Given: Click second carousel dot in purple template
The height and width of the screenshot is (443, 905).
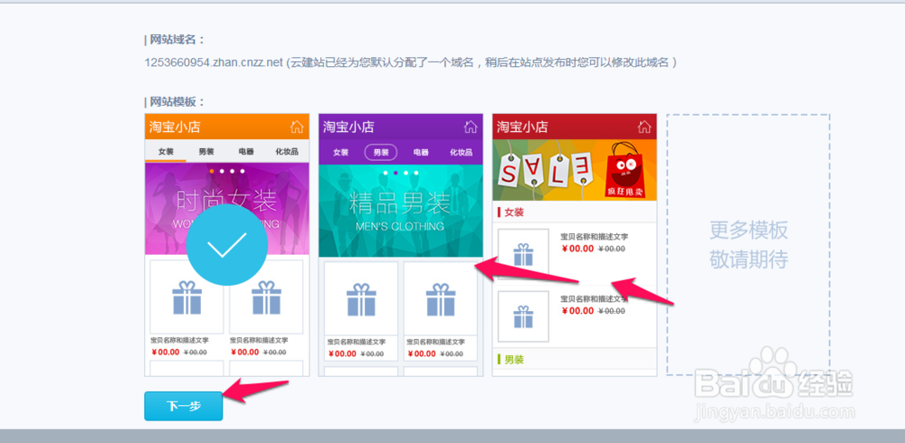Looking at the screenshot, I should pyautogui.click(x=395, y=173).
